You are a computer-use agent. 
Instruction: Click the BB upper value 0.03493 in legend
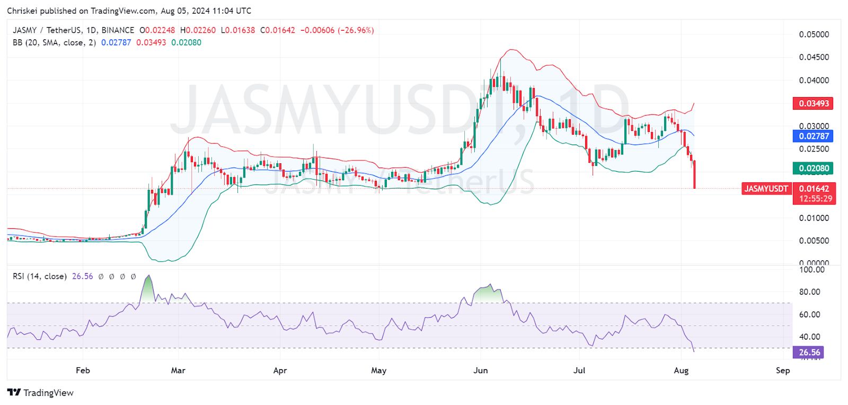[x=151, y=42]
